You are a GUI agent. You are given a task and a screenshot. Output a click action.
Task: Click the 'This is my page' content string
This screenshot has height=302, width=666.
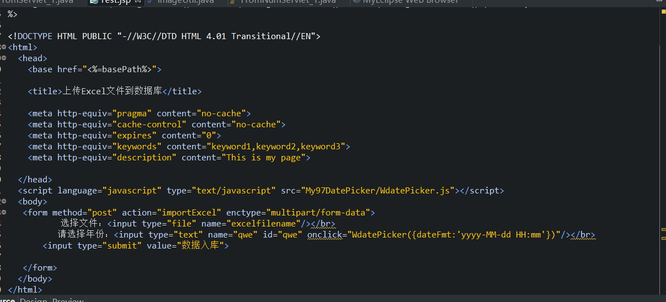point(263,158)
